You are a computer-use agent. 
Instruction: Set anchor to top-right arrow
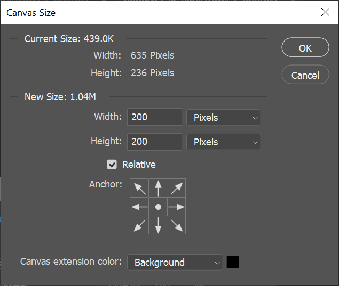click(x=177, y=188)
